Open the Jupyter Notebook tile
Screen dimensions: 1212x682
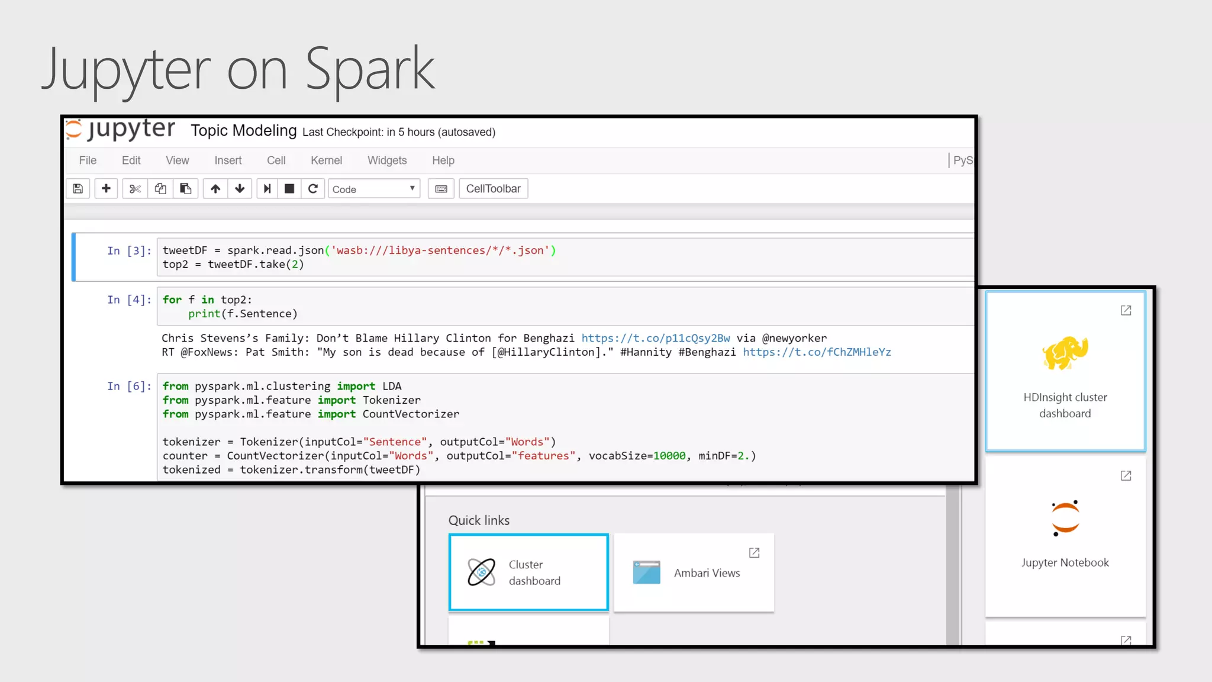pyautogui.click(x=1065, y=534)
